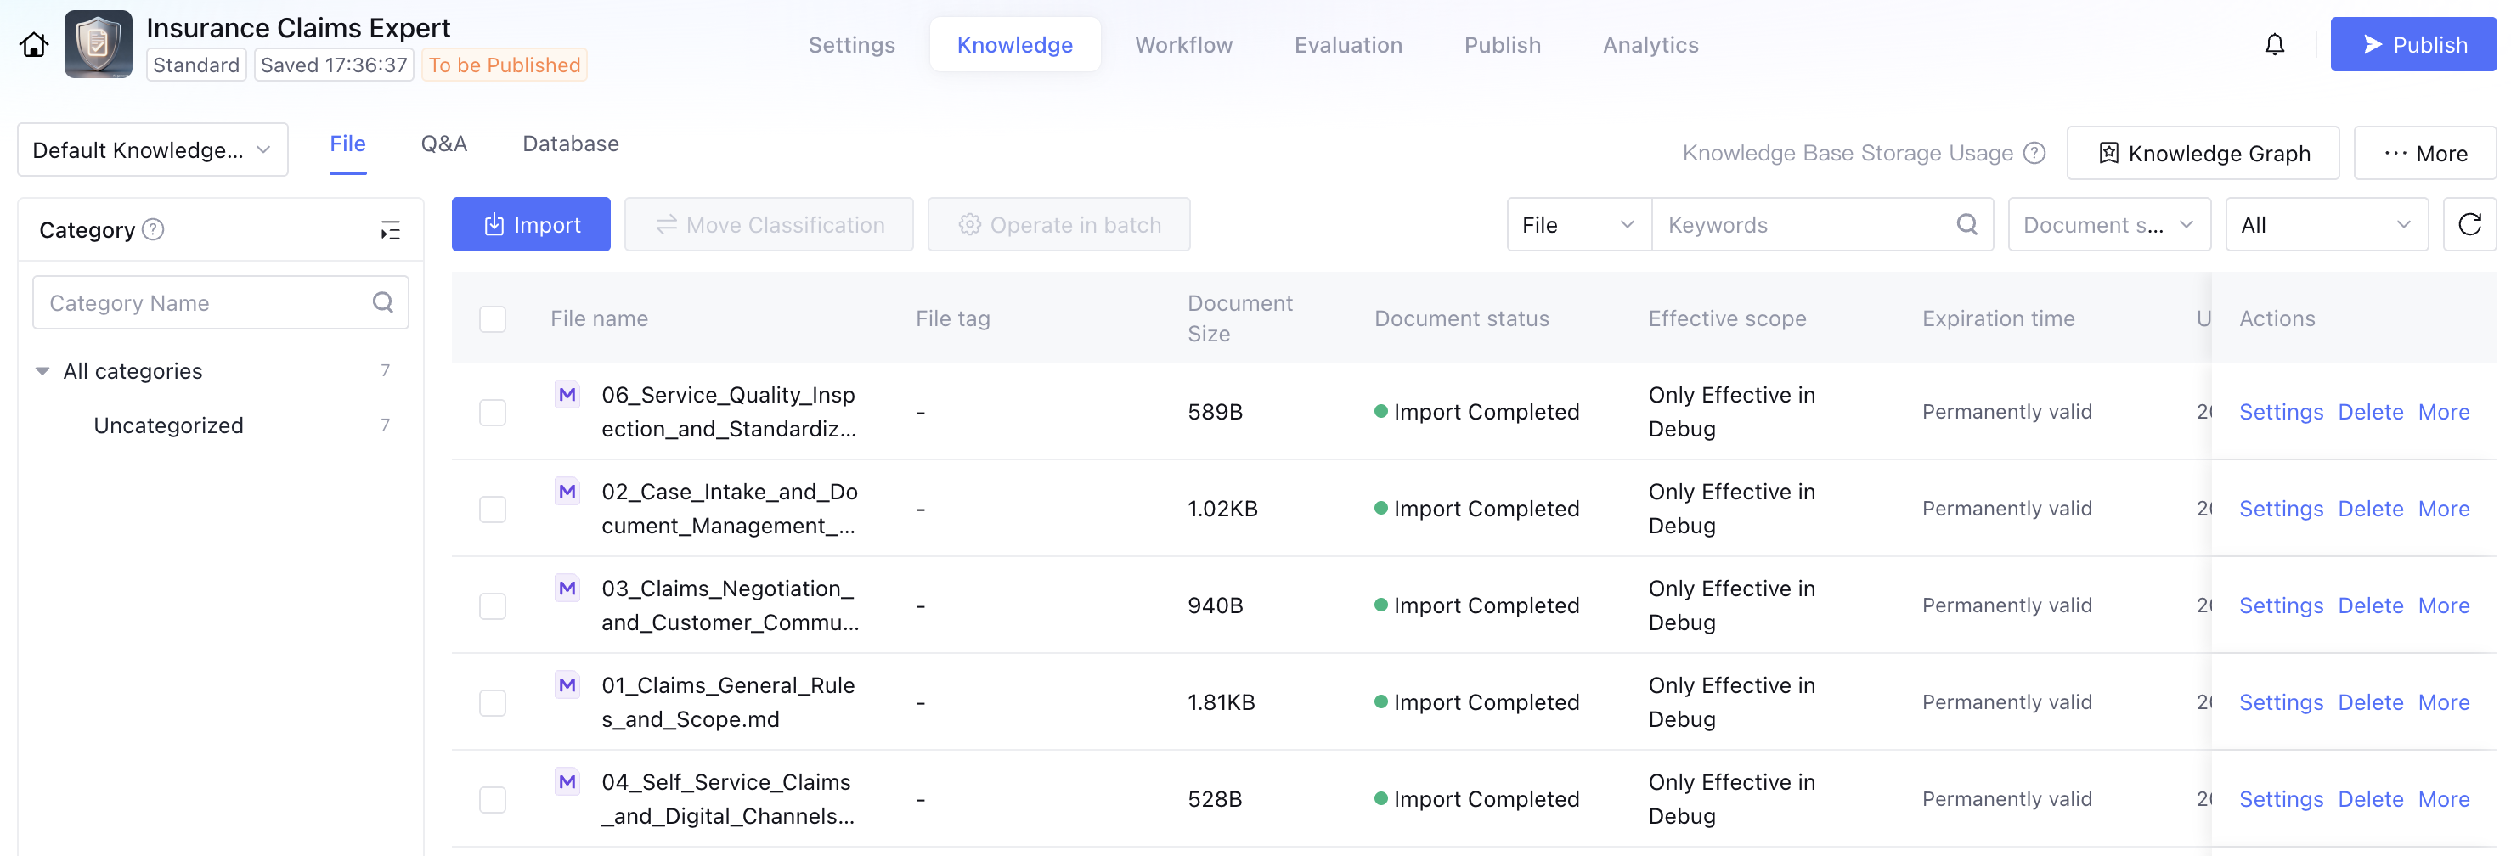This screenshot has width=2511, height=856.
Task: Open the notifications bell
Action: pyautogui.click(x=2273, y=45)
